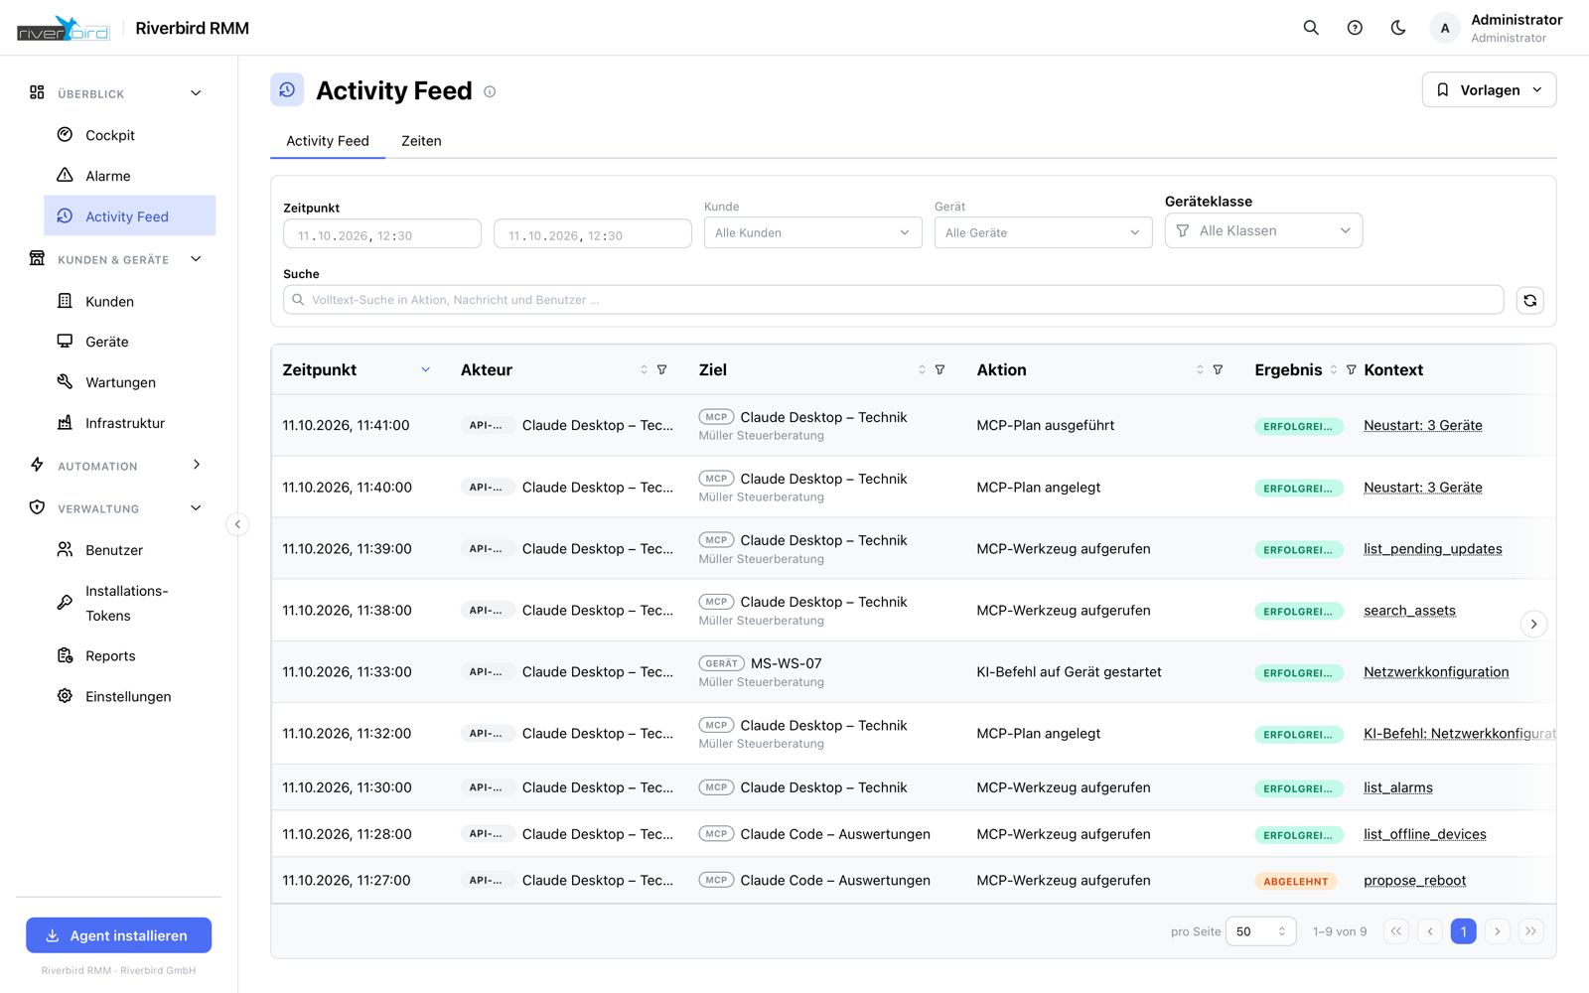Image resolution: width=1589 pixels, height=993 pixels.
Task: Sort the Ziel column
Action: (x=922, y=369)
